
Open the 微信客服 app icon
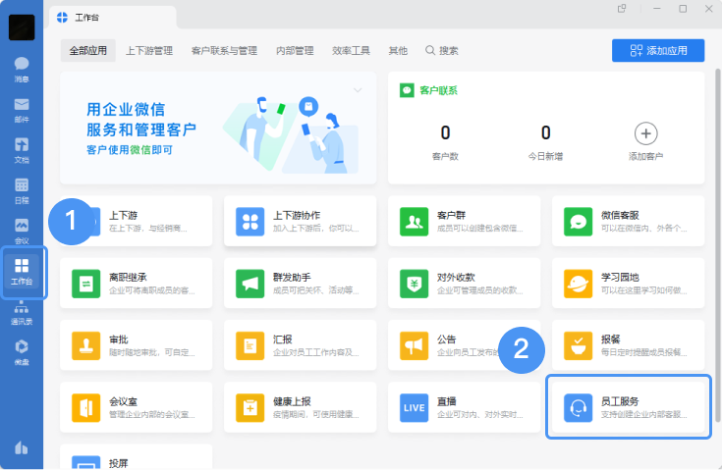click(578, 222)
